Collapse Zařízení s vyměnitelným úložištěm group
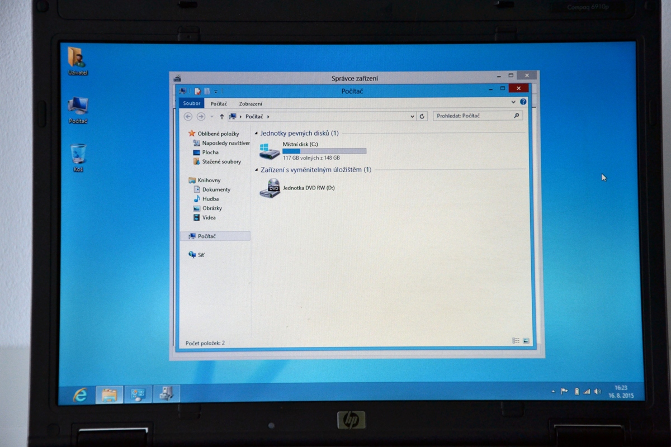 (257, 170)
